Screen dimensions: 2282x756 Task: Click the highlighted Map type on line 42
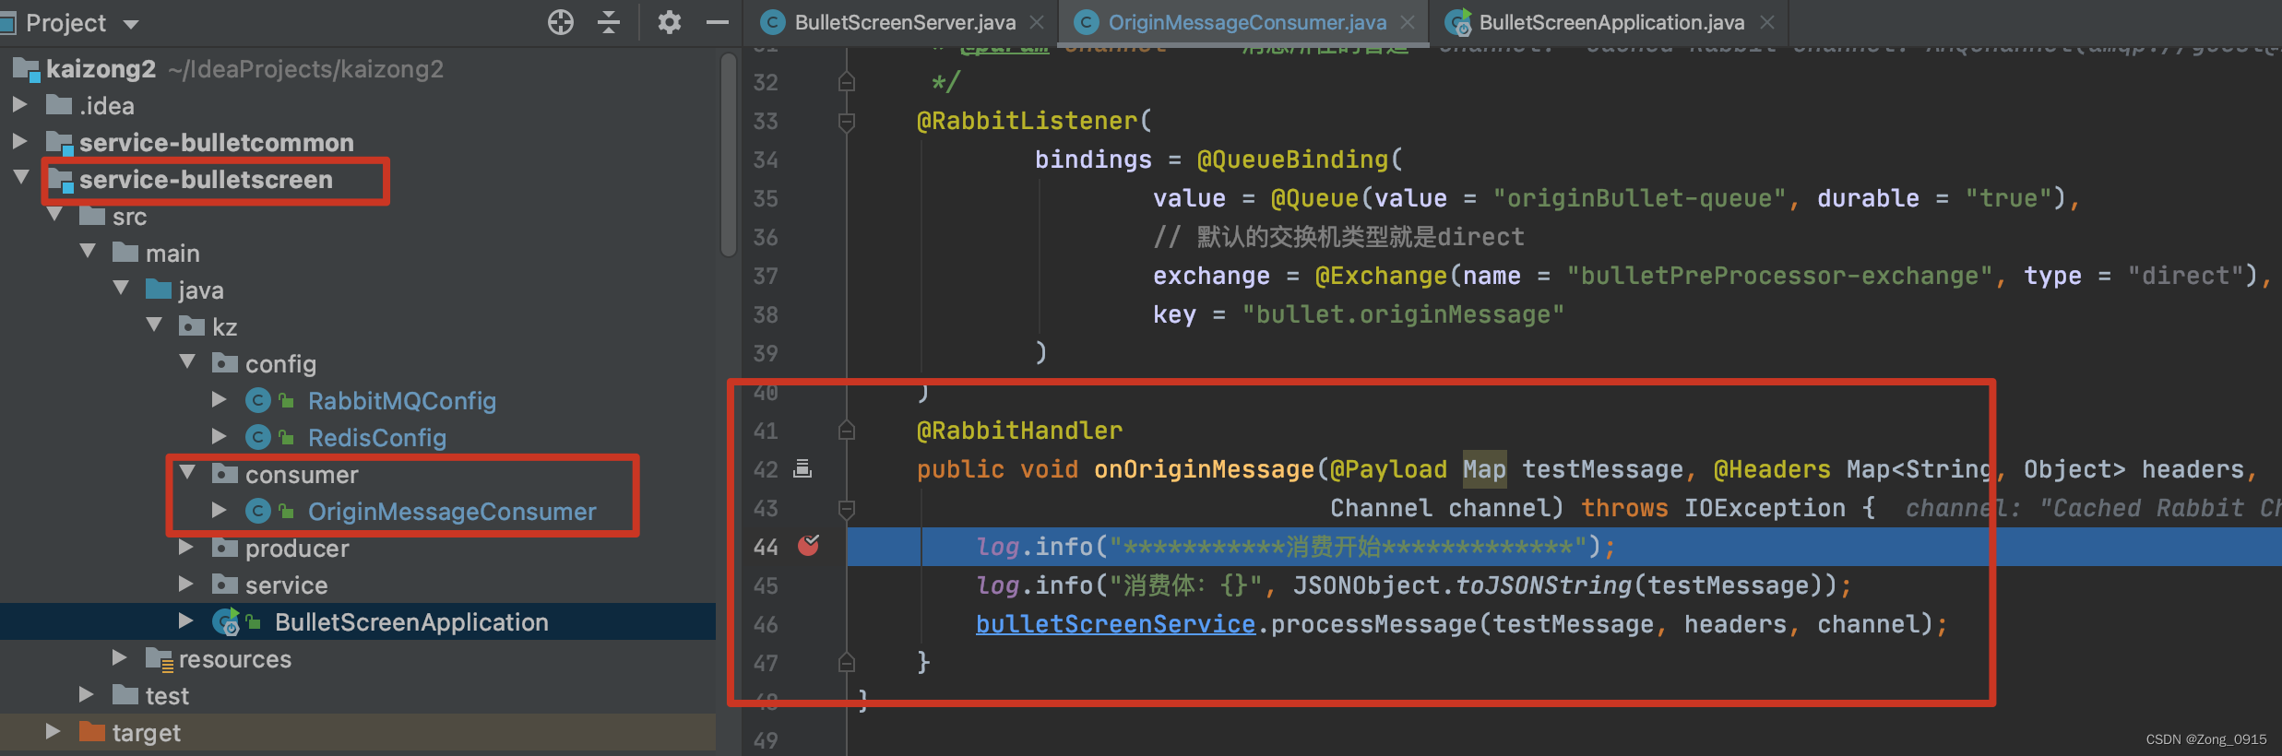point(1483,469)
